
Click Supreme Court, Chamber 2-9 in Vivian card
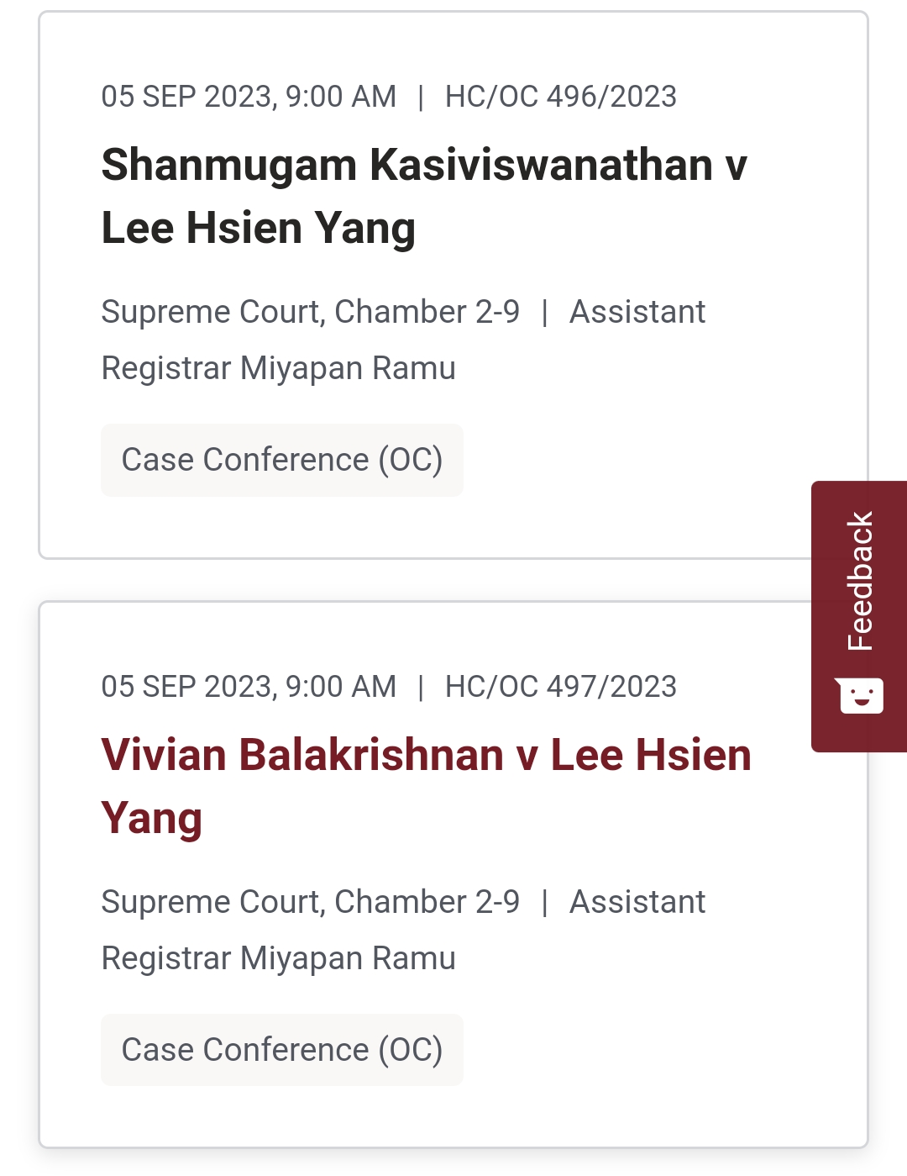point(310,902)
